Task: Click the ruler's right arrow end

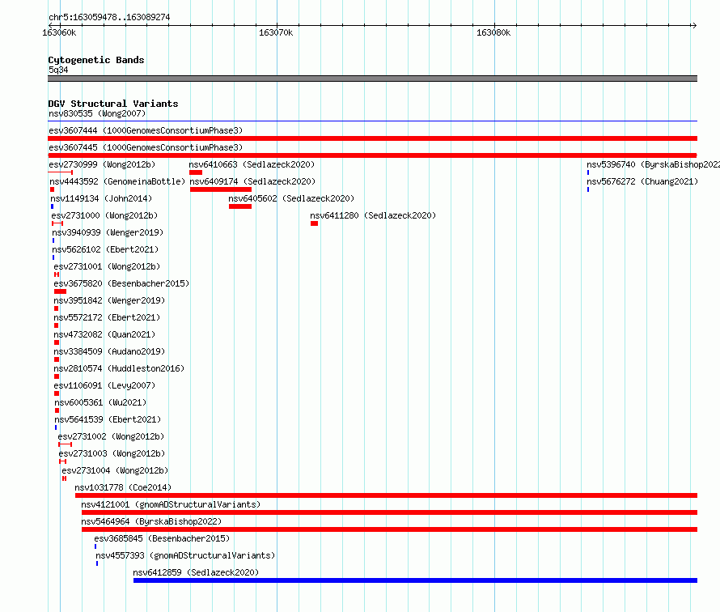Action: click(694, 25)
